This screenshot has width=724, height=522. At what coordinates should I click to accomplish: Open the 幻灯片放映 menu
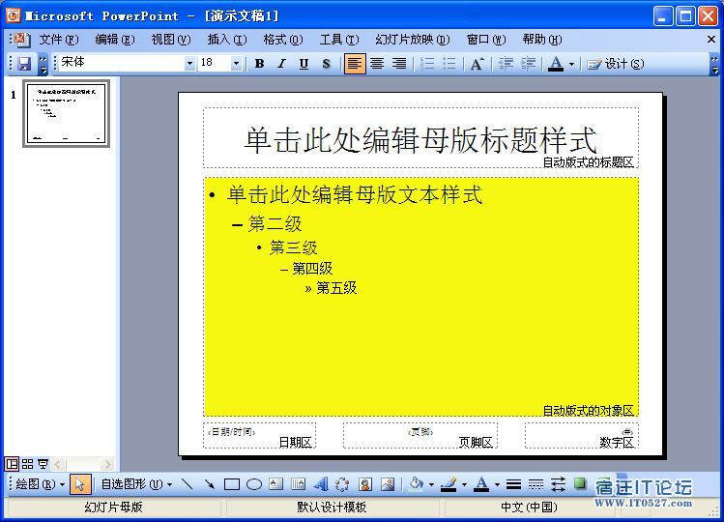(x=413, y=40)
